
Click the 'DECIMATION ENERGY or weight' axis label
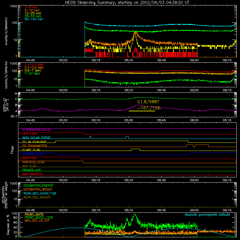coord(4,195)
